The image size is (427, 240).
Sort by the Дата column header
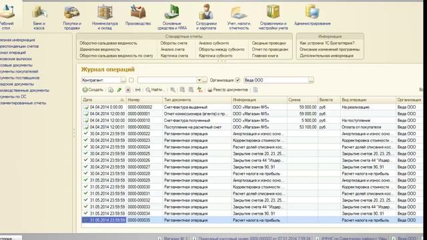click(103, 100)
